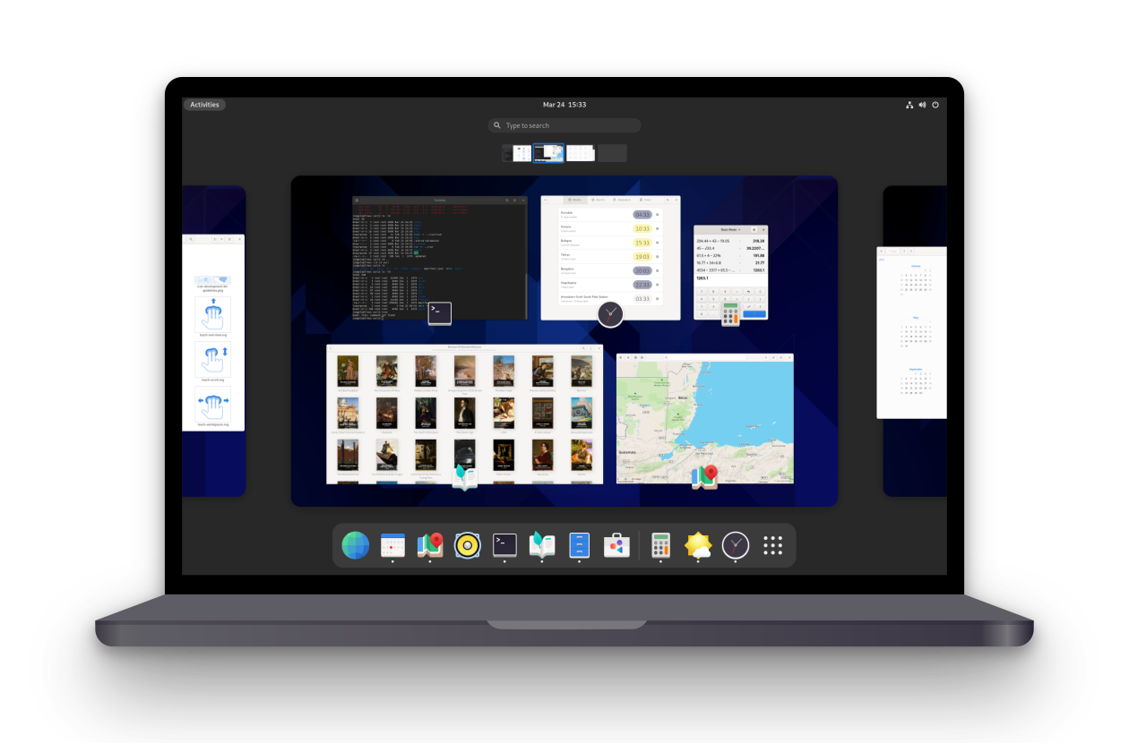Click the 19:03 world clock entry
This screenshot has height=752, width=1129.
click(x=610, y=256)
